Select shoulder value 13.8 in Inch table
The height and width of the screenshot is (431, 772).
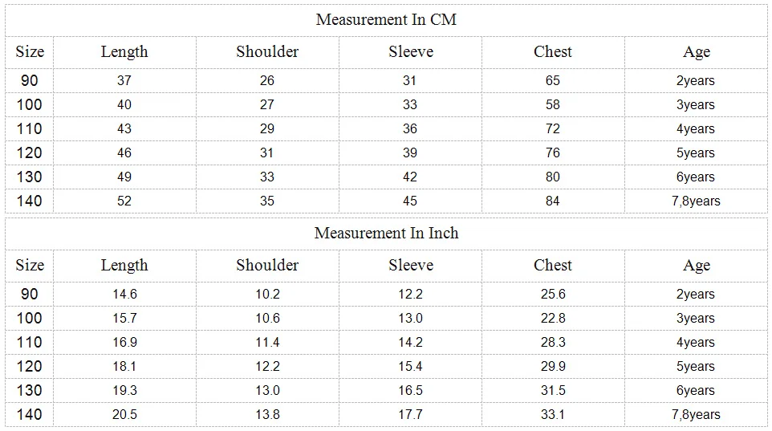(267, 414)
